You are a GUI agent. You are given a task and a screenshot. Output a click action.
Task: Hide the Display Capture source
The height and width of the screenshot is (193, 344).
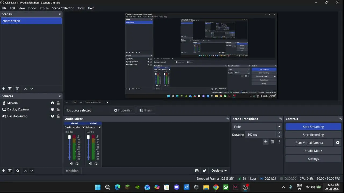click(52, 110)
